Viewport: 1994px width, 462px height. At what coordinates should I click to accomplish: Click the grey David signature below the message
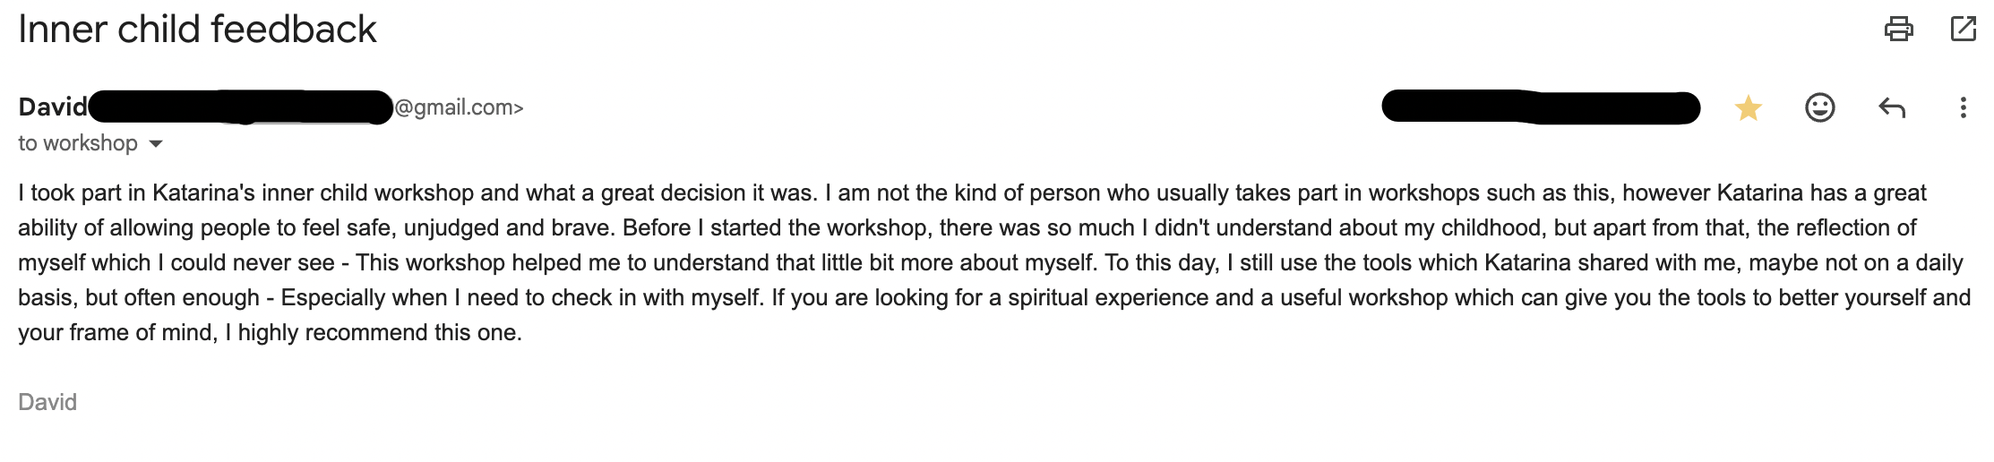[x=47, y=402]
